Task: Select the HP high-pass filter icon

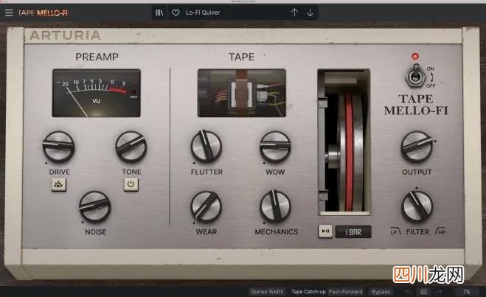Action: pos(440,231)
